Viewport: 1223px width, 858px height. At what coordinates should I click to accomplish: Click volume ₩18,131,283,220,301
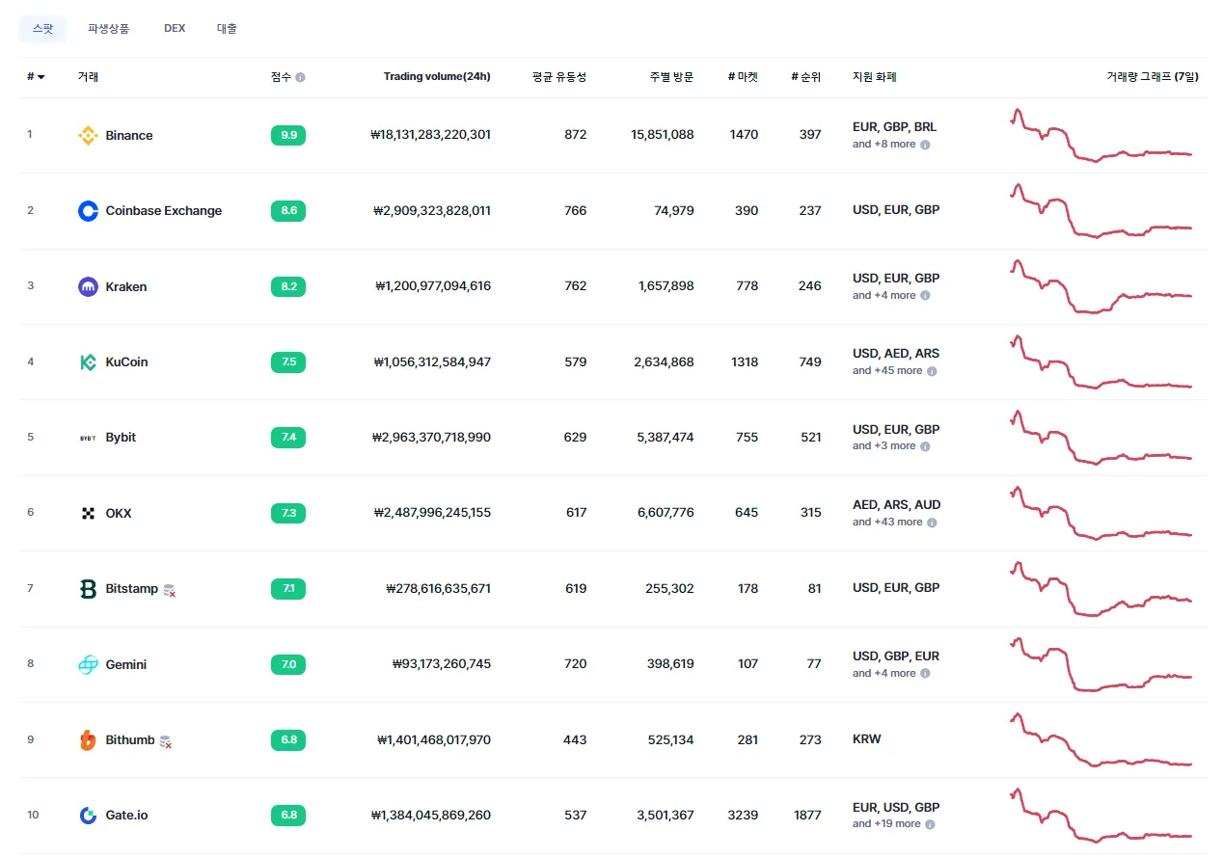430,135
